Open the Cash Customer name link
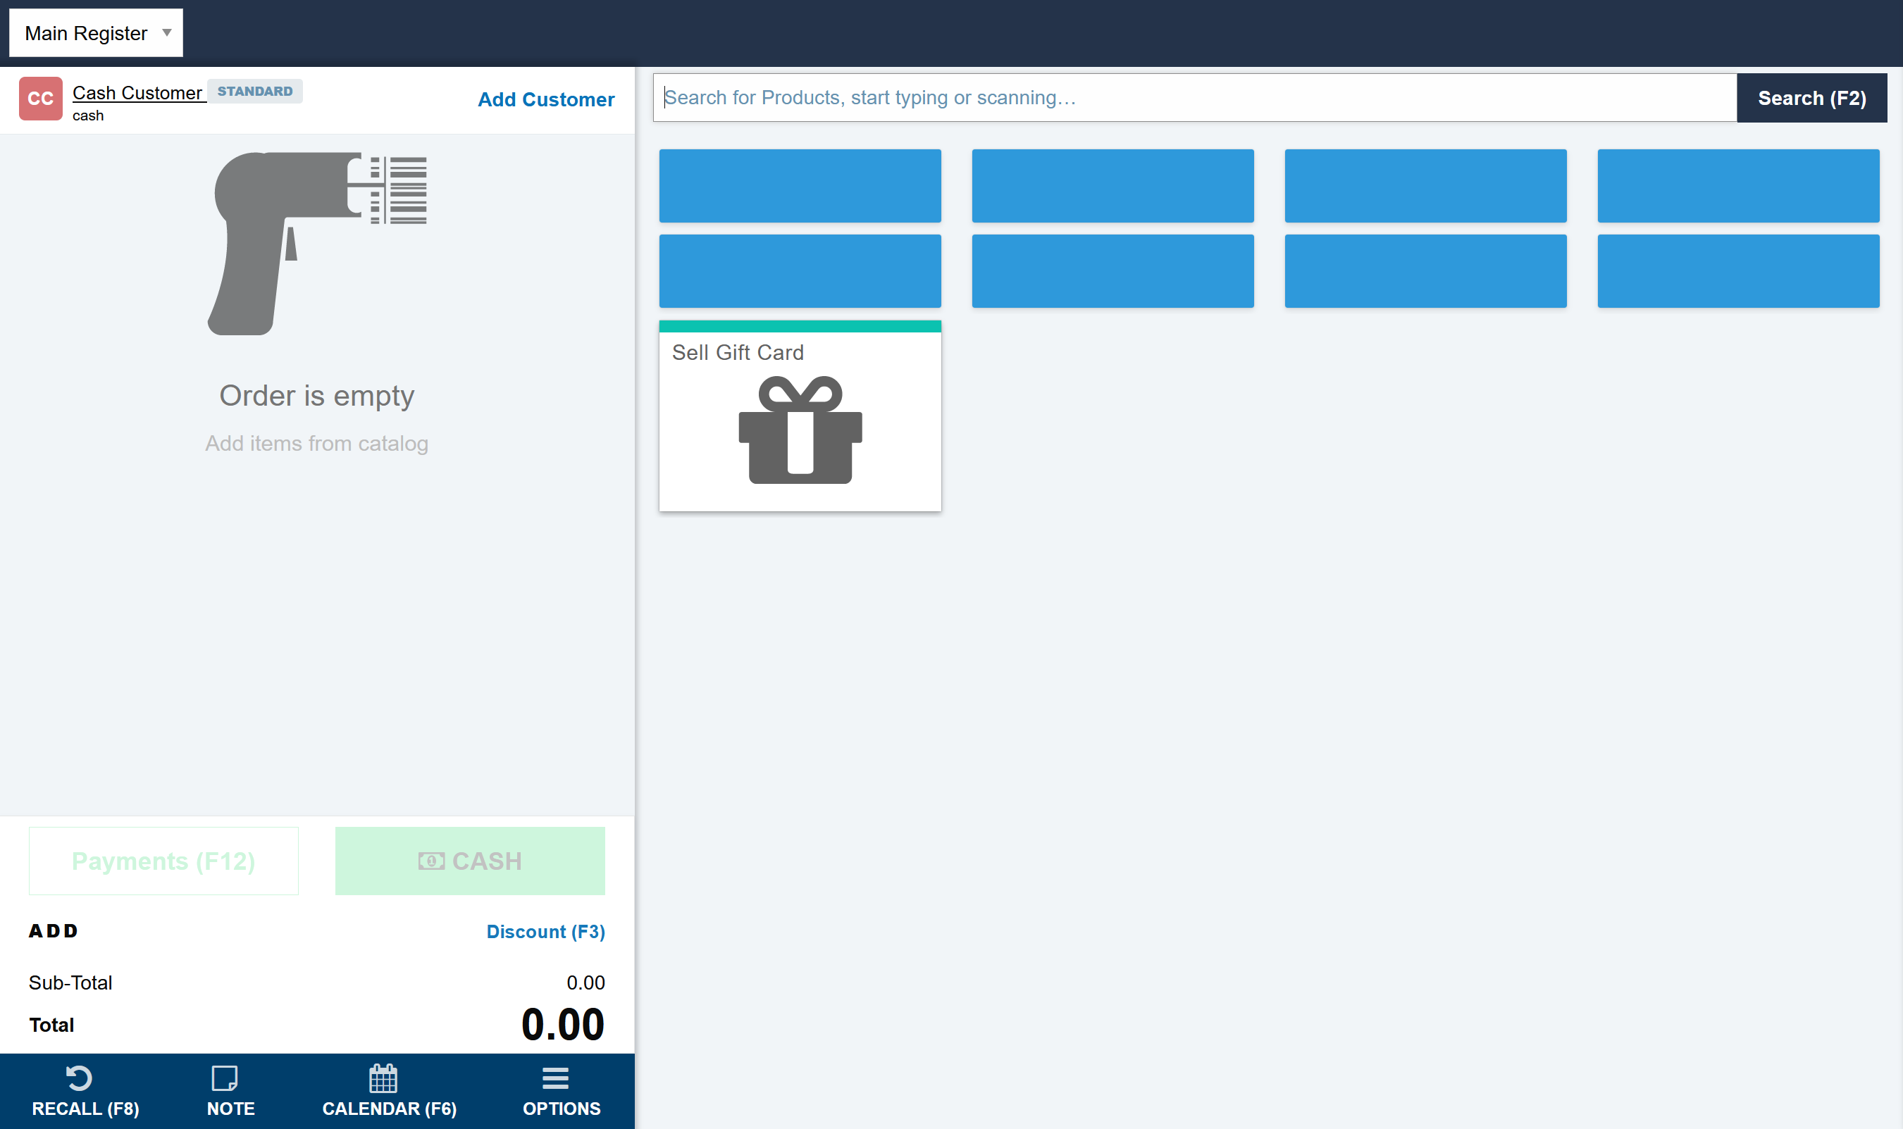1903x1129 pixels. coord(137,93)
